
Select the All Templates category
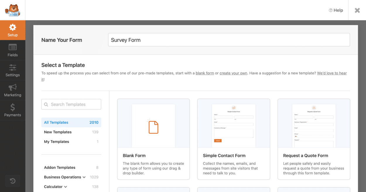tap(56, 122)
